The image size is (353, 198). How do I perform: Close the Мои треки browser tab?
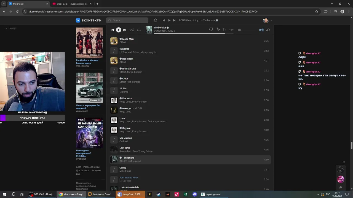(47, 4)
